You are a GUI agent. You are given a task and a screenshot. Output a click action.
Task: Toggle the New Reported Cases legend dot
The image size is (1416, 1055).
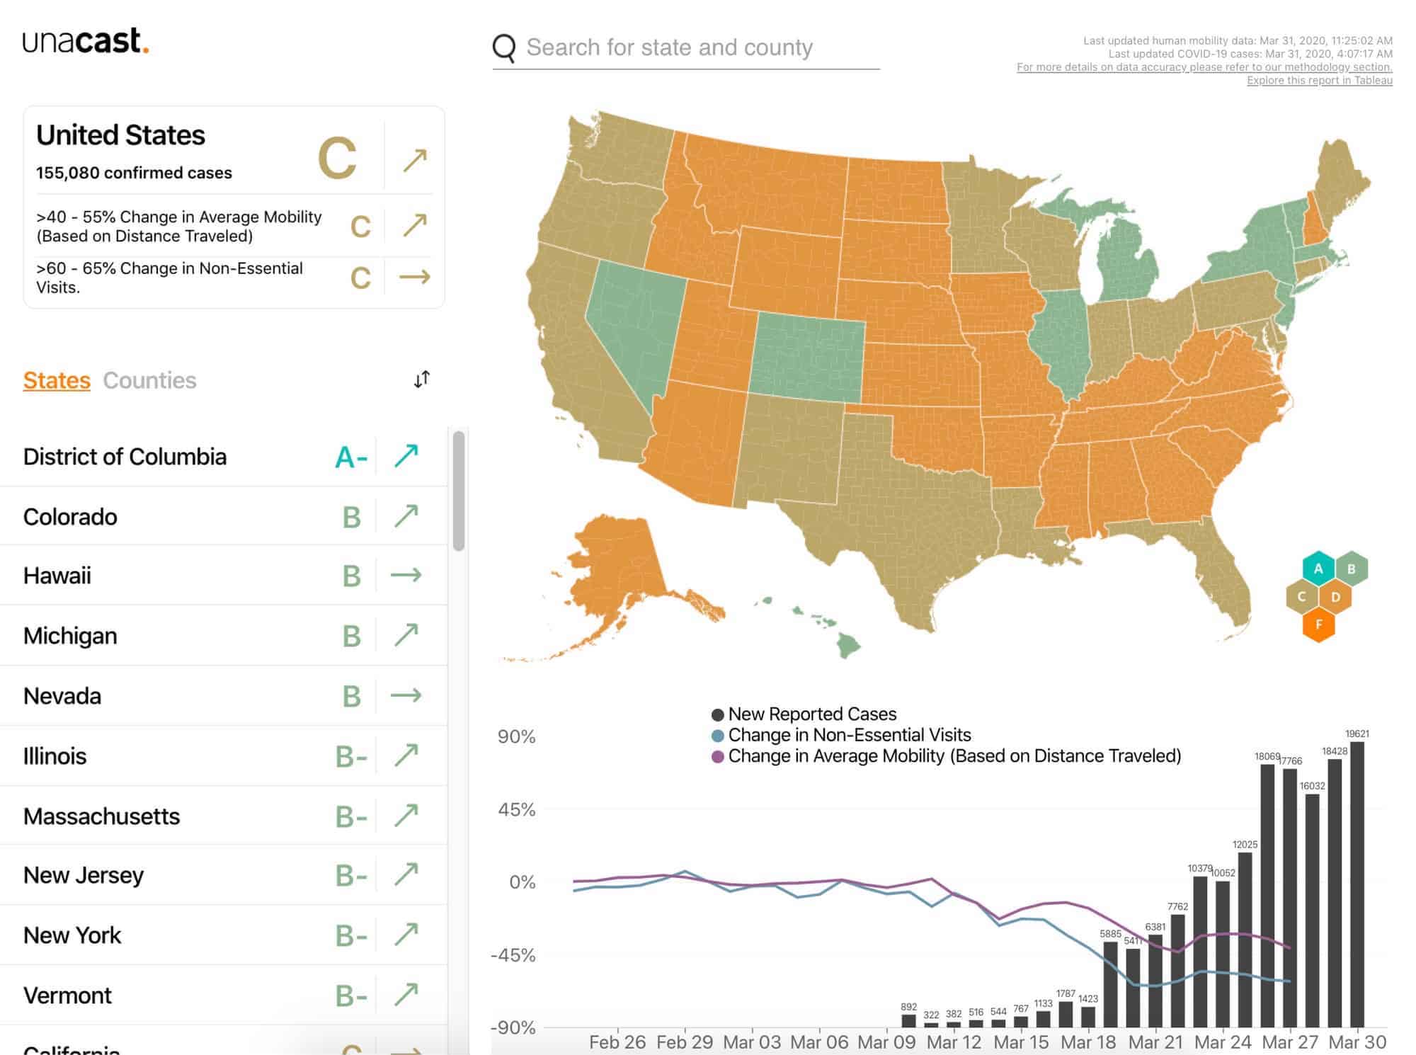coord(717,714)
